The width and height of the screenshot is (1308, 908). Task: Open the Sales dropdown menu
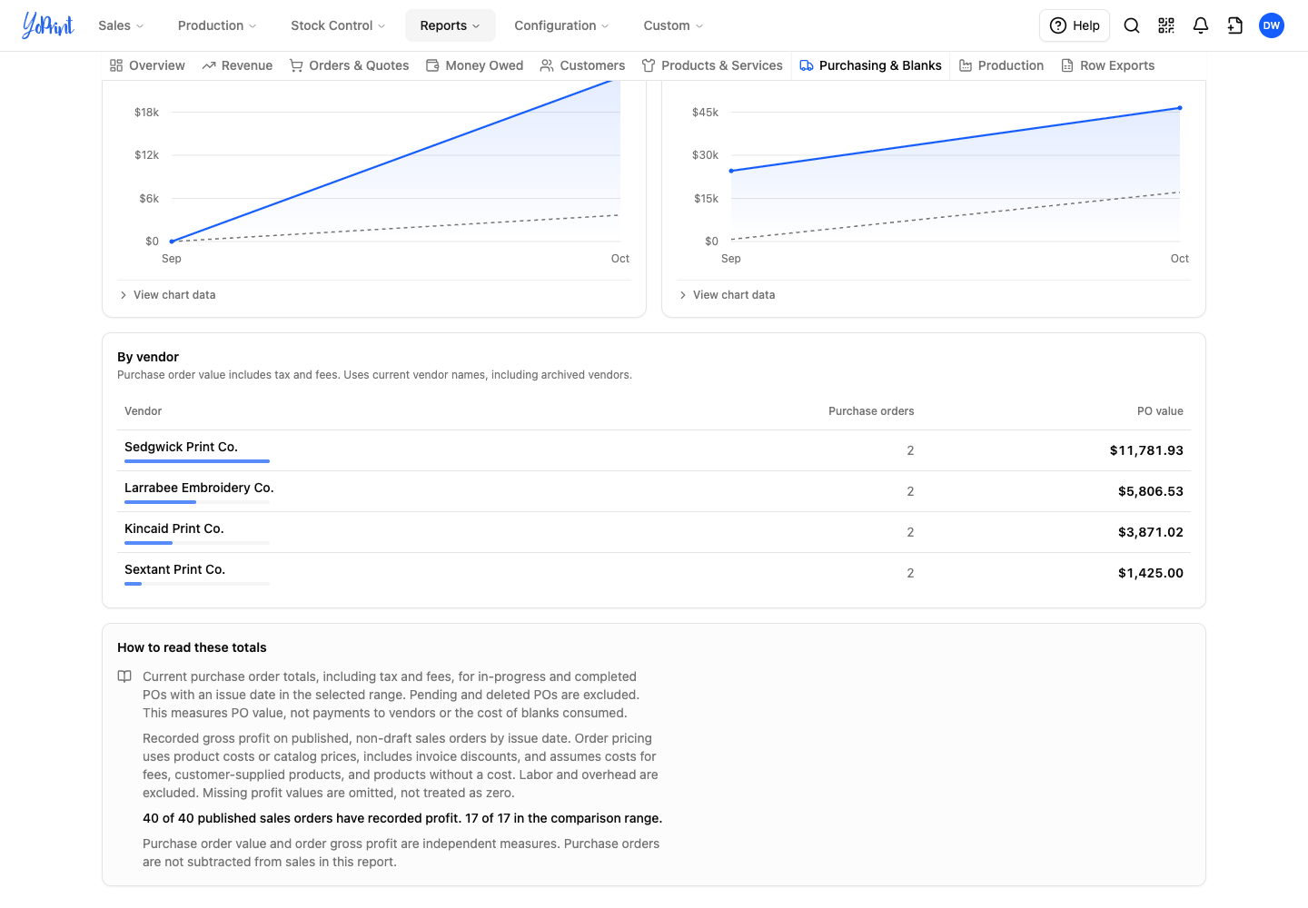tap(121, 25)
